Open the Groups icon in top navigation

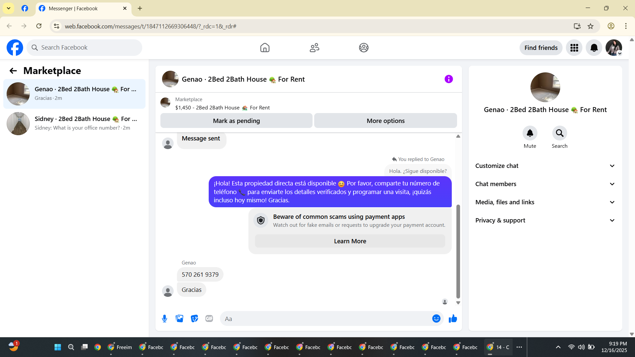tap(364, 48)
